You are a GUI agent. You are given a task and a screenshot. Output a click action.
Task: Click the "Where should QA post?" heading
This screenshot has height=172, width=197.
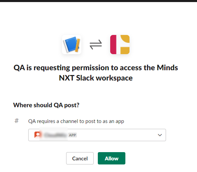[46, 105]
